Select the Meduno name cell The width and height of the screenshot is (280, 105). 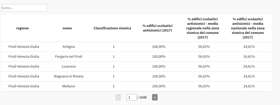pos(69,86)
